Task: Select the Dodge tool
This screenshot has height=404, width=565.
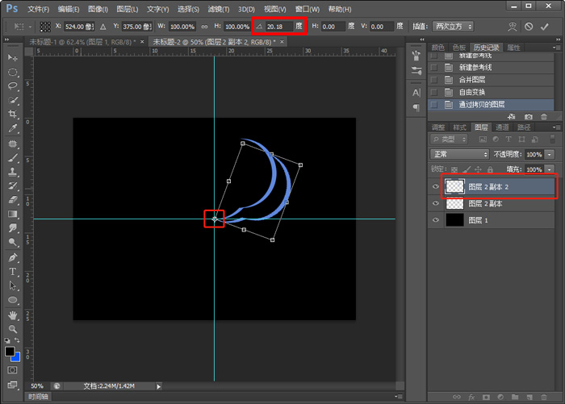Action: pyautogui.click(x=13, y=242)
